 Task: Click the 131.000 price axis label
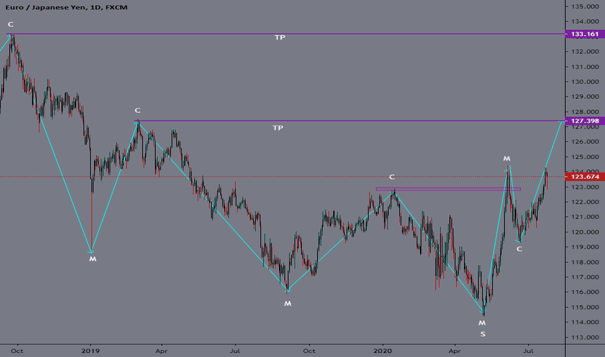(x=585, y=67)
